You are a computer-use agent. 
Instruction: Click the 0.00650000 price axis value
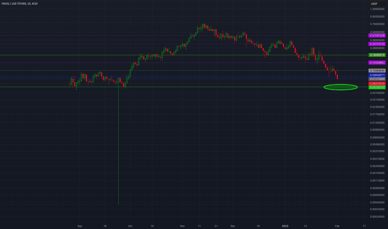[x=377, y=137]
